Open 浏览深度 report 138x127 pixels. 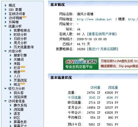tap(20, 97)
